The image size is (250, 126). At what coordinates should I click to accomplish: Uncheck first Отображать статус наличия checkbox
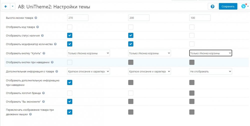click(x=70, y=35)
